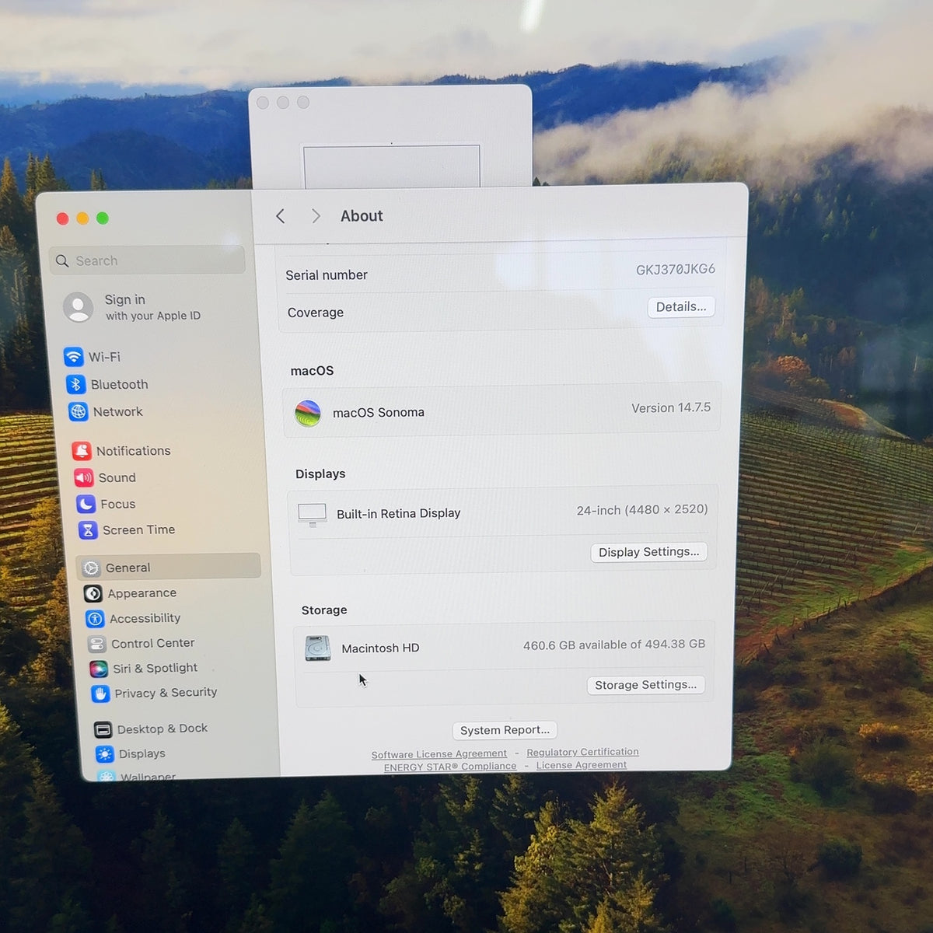Open the Wi-Fi settings icon
The width and height of the screenshot is (933, 933).
tap(74, 357)
